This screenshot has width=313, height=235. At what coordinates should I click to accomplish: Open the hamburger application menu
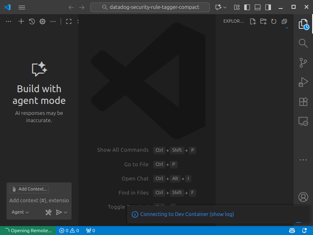pos(22,7)
